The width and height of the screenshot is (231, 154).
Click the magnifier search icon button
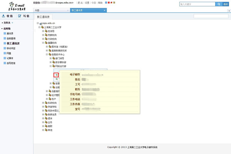[x=218, y=4]
